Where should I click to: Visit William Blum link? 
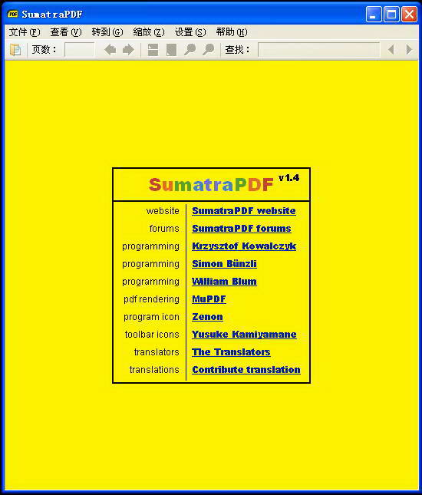click(224, 282)
